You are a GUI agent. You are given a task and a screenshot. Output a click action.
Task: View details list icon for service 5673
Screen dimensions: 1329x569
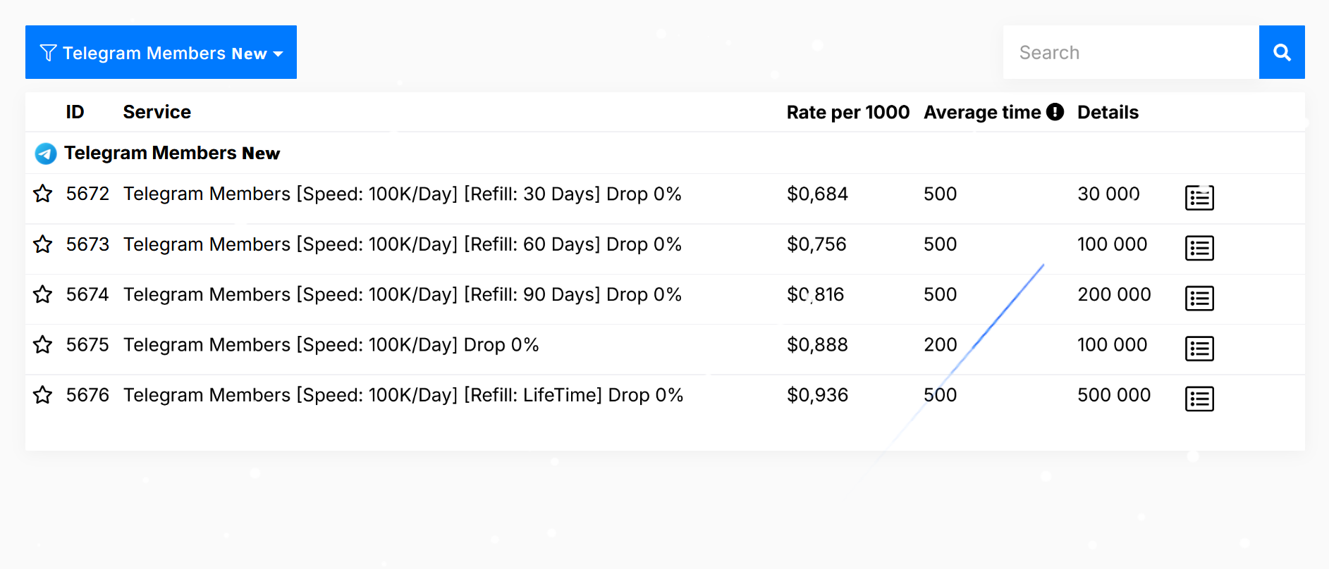[1199, 248]
